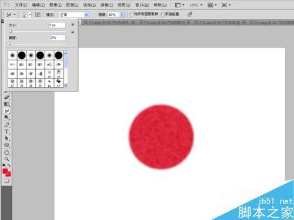Open the 滤镜 menu
The image size is (294, 220).
[106, 5]
